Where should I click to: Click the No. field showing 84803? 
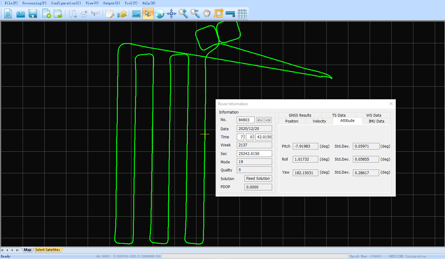(x=246, y=120)
